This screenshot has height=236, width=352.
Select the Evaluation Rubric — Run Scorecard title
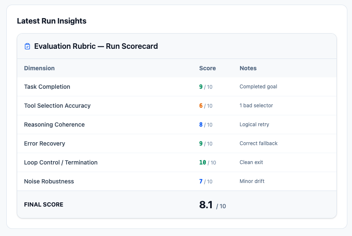click(x=96, y=46)
